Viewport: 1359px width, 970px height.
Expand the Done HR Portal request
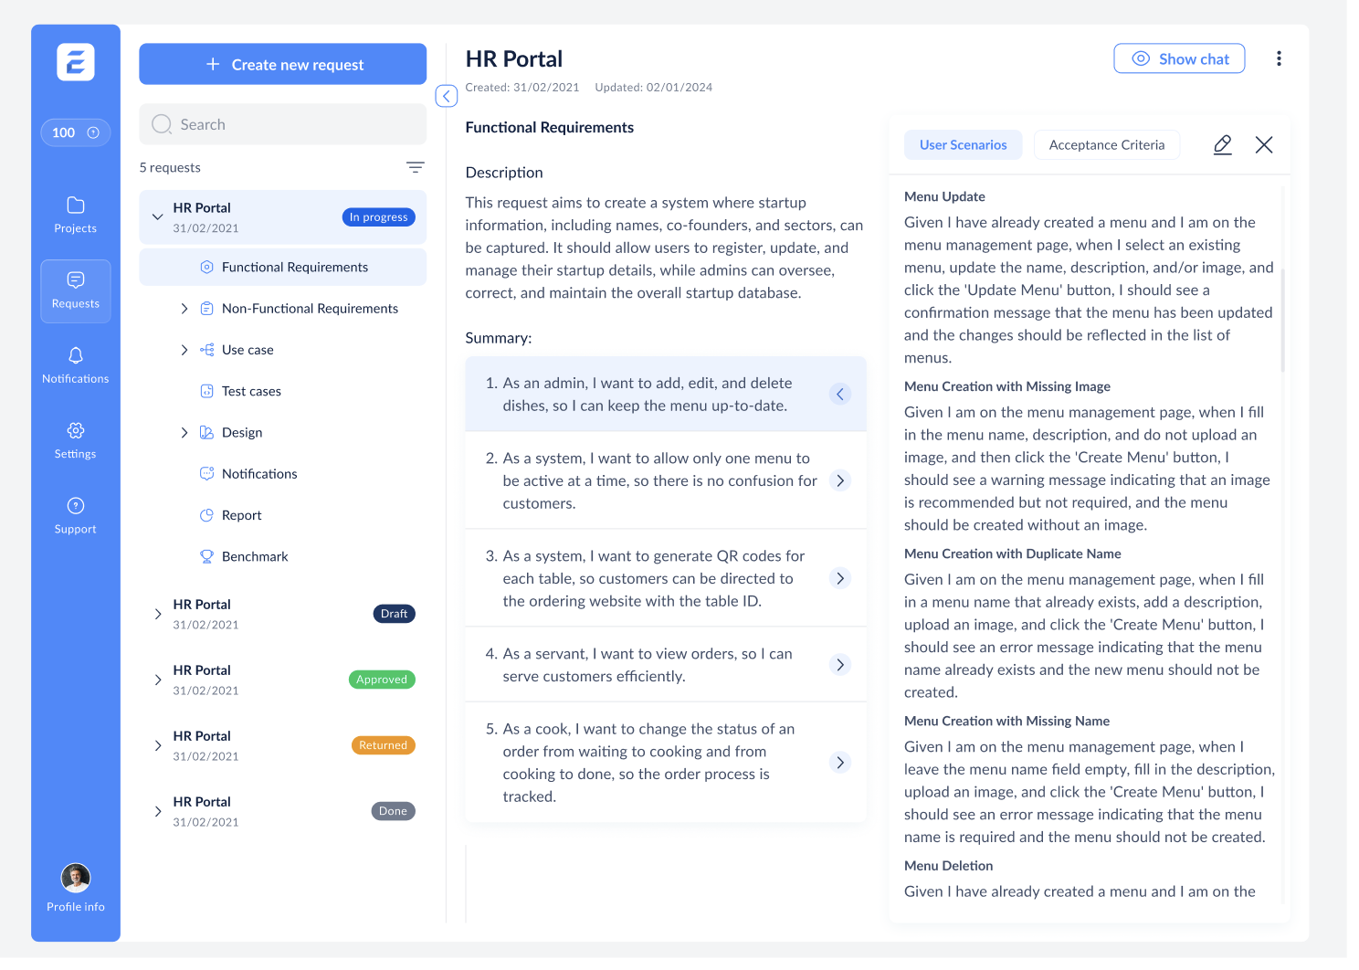(x=158, y=811)
